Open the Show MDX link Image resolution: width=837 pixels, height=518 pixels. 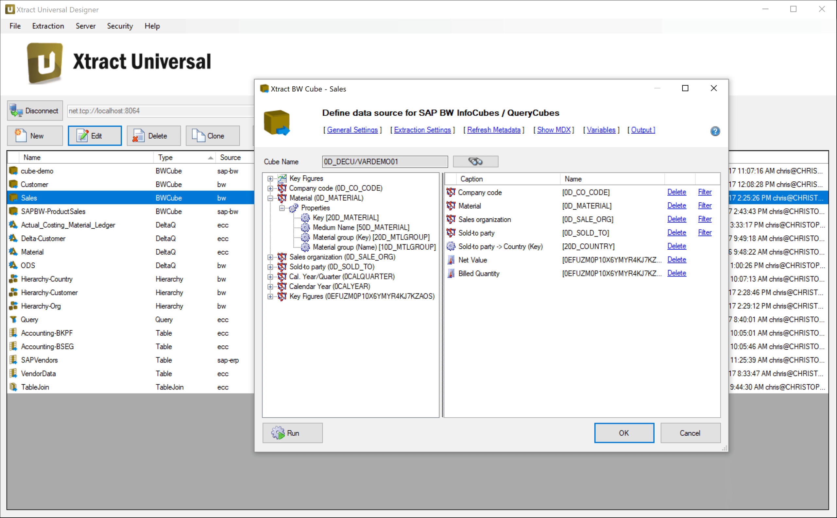(553, 130)
